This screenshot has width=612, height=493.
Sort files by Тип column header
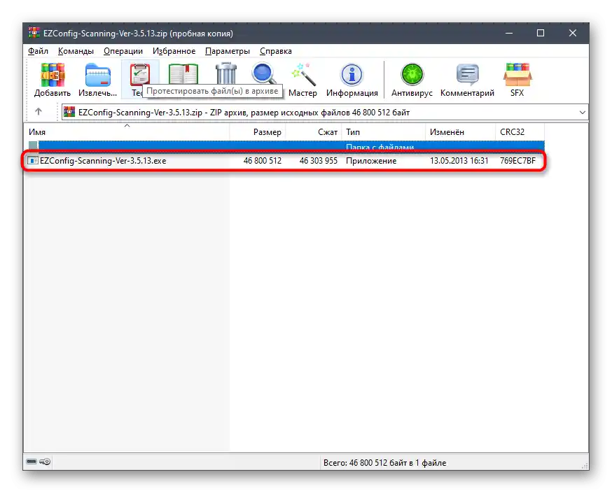[383, 131]
